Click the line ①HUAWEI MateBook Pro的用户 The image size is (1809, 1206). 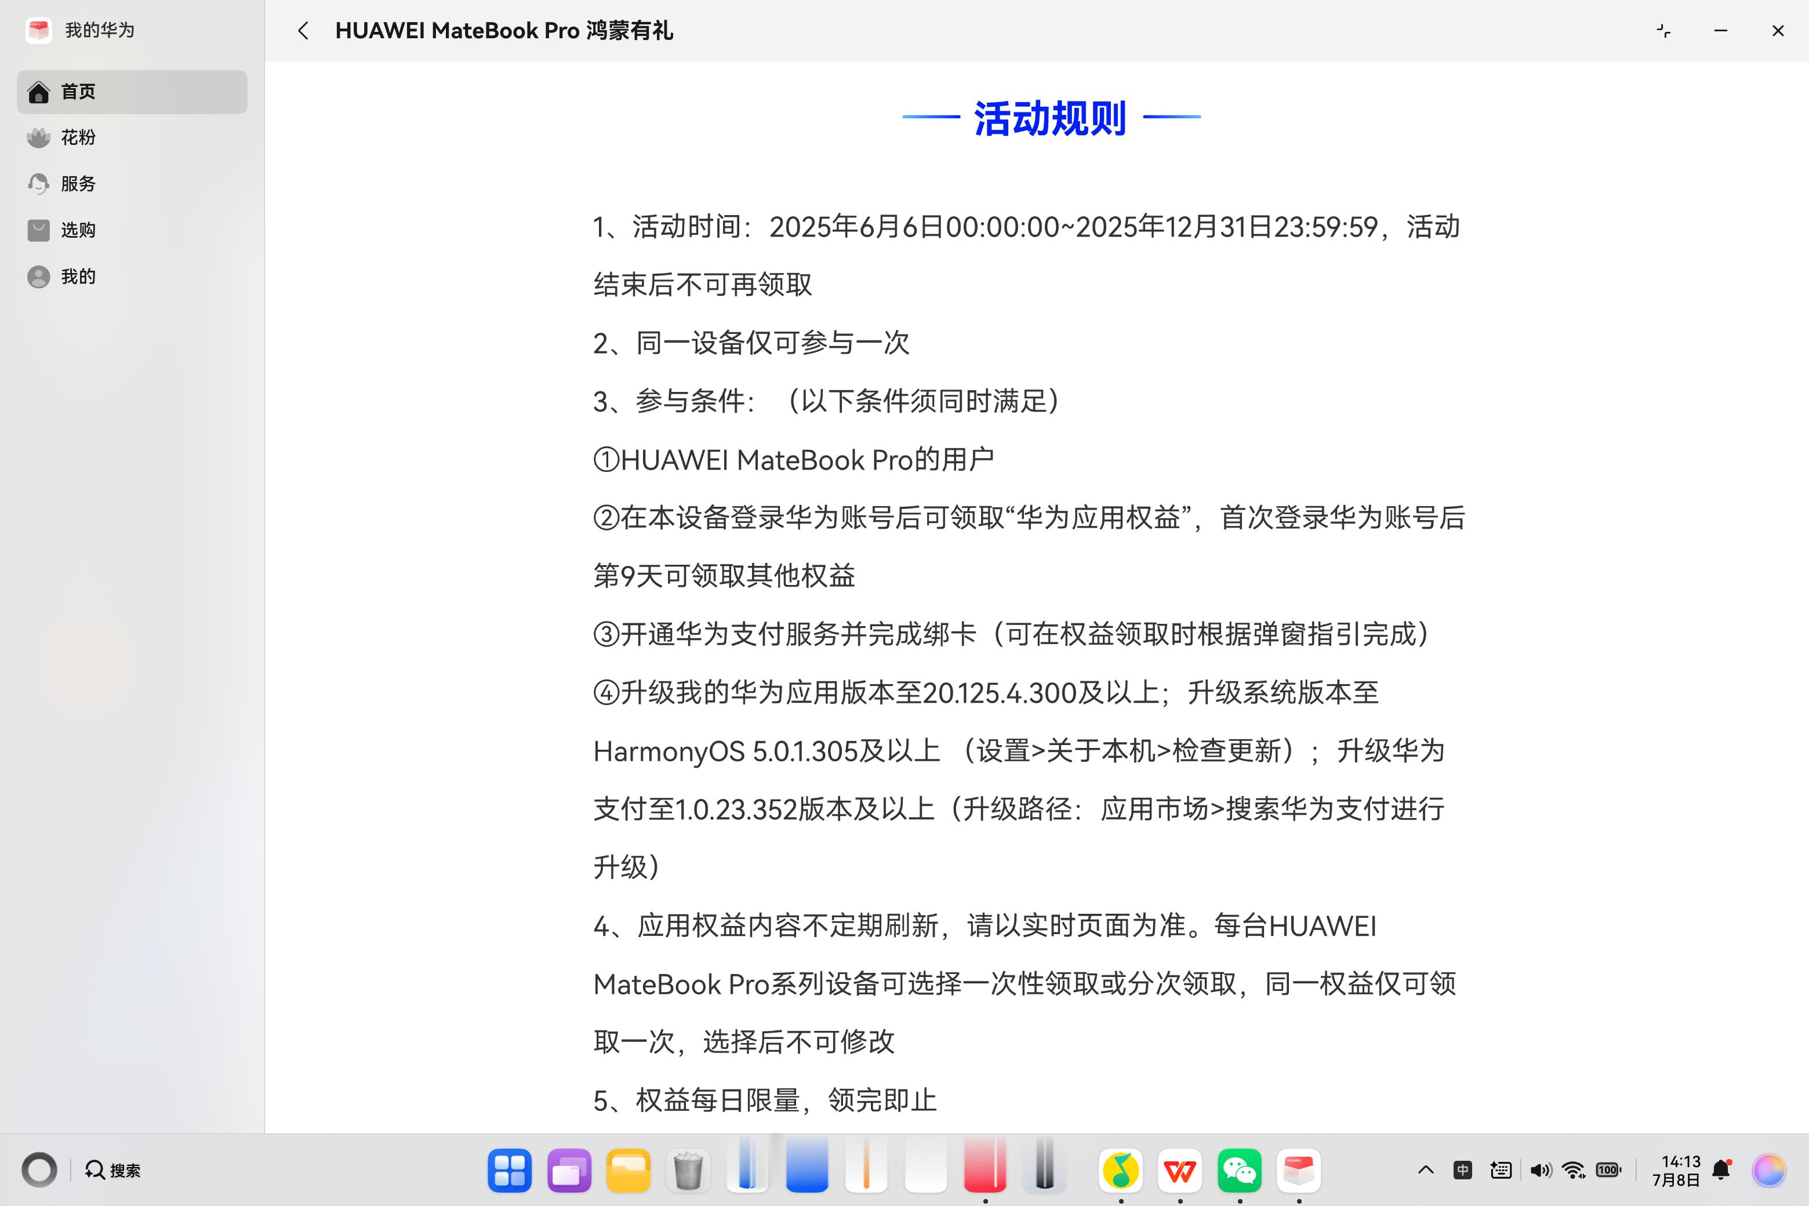click(x=794, y=459)
